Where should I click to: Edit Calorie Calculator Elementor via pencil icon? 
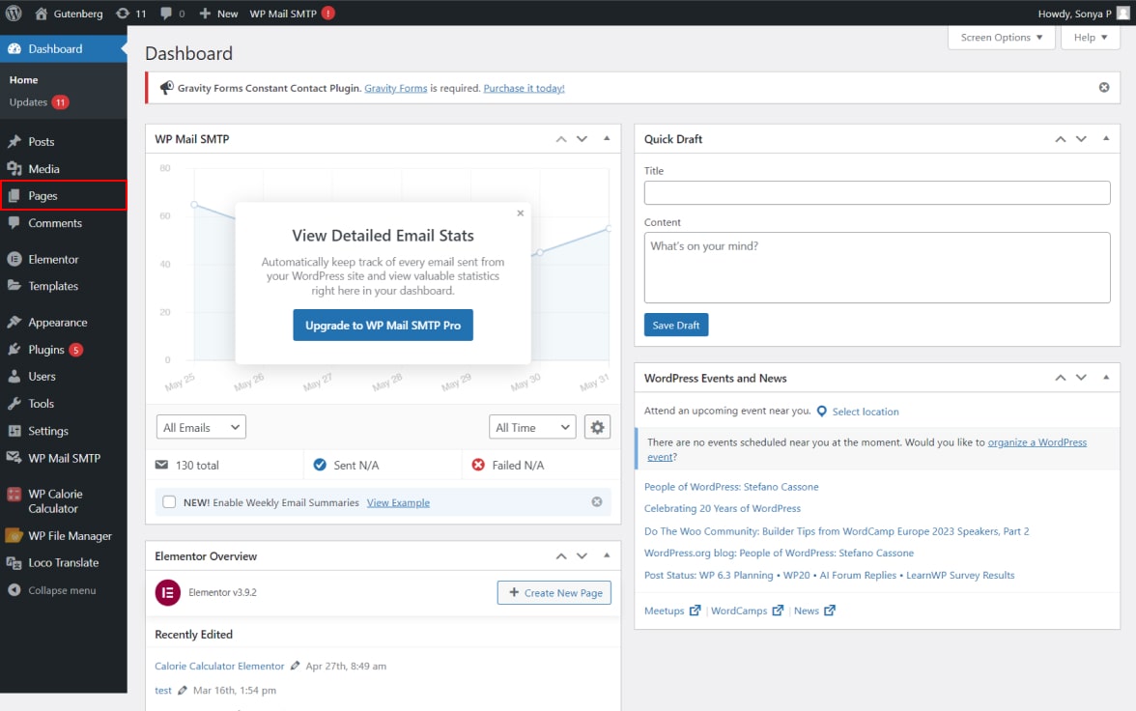pos(295,666)
